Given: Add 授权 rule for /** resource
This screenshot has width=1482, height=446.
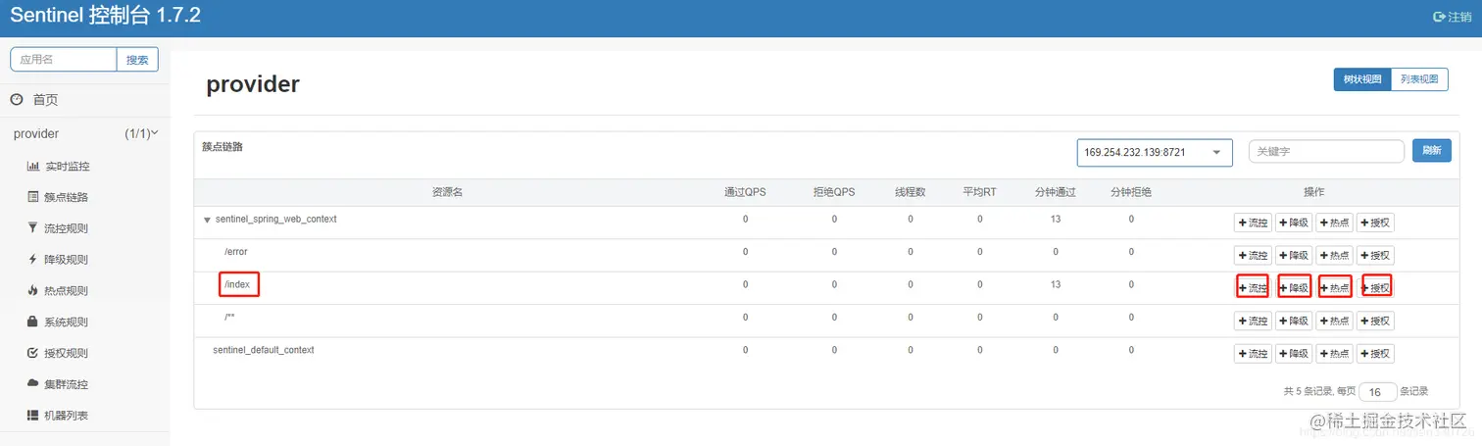Looking at the screenshot, I should 1375,321.
